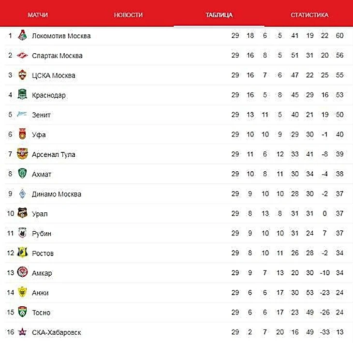The width and height of the screenshot is (353, 343).
Task: Click the Krasnodar club logo
Action: tap(22, 95)
